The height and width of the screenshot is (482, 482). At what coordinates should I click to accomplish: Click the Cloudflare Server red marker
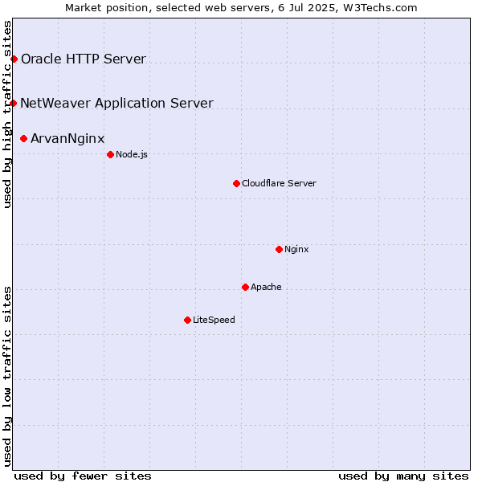pos(236,183)
